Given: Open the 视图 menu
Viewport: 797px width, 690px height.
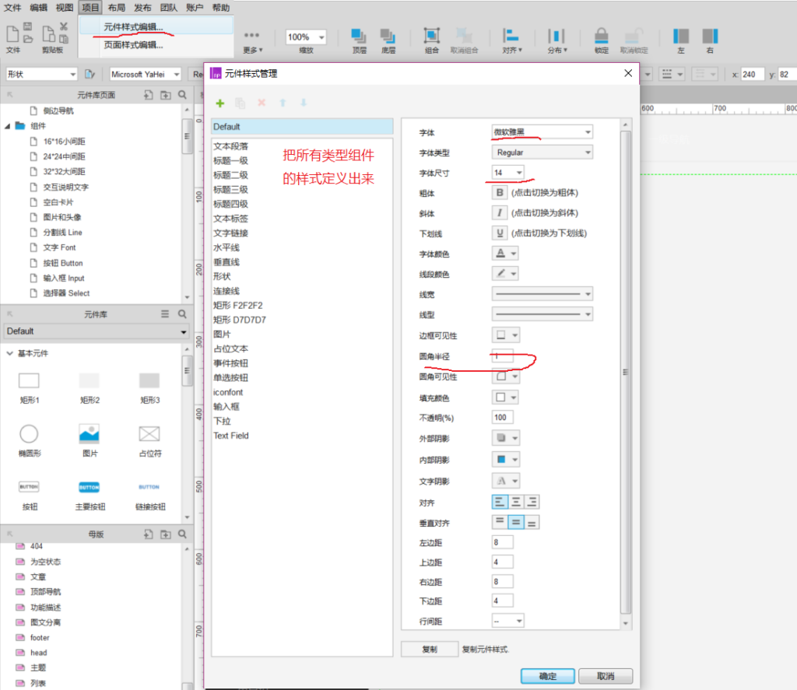Looking at the screenshot, I should tap(65, 7).
